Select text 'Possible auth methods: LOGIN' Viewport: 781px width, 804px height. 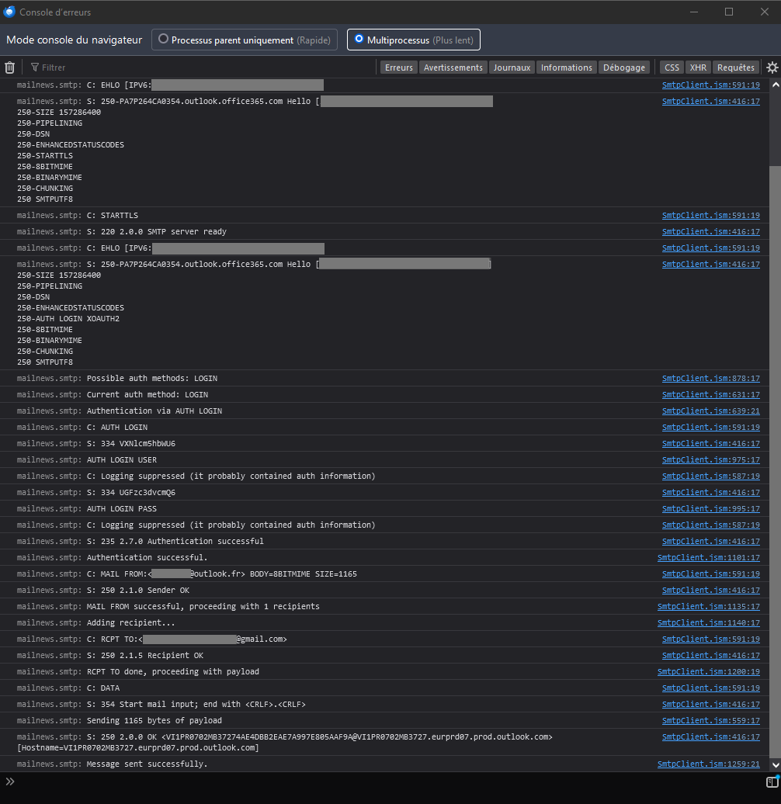[x=152, y=379]
